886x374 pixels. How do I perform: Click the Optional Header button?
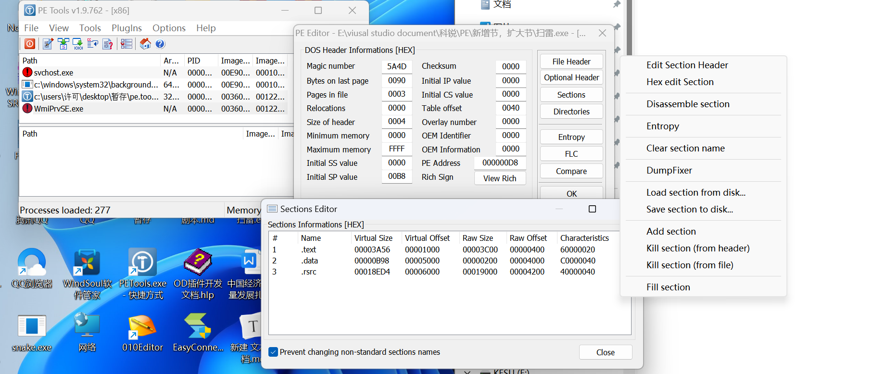coord(571,77)
